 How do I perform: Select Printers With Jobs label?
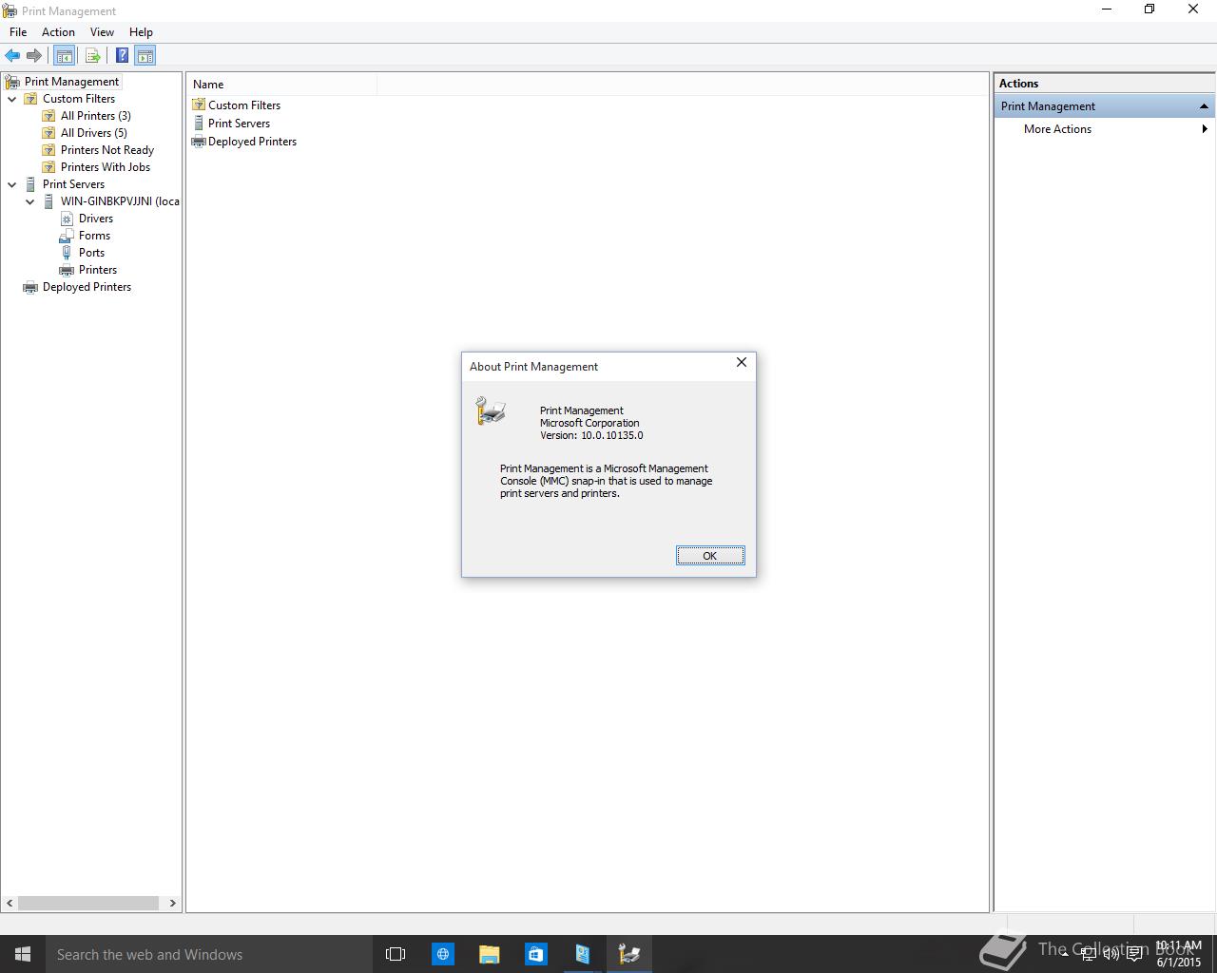pyautogui.click(x=106, y=167)
